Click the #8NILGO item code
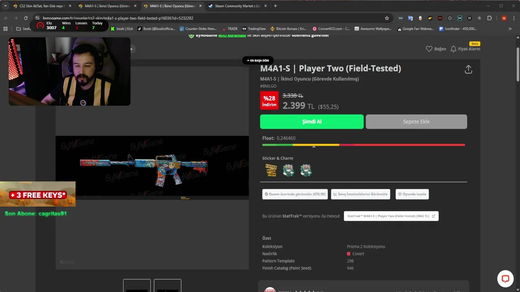 coord(269,86)
